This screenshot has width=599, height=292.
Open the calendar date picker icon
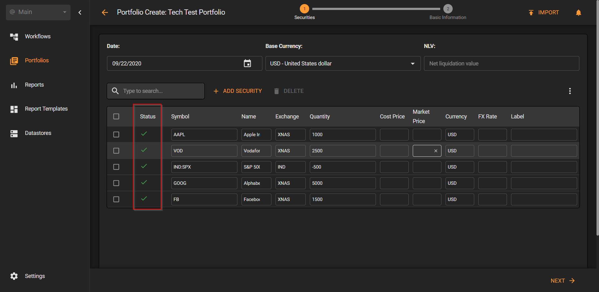[247, 64]
